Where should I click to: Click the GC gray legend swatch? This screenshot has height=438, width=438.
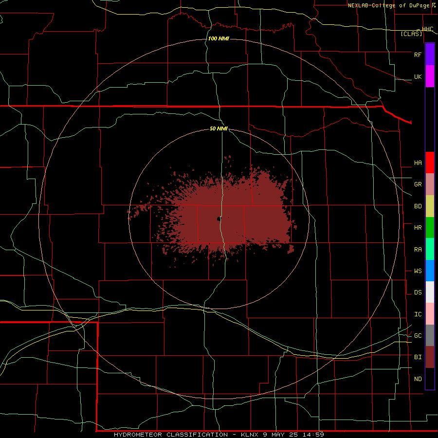point(430,335)
